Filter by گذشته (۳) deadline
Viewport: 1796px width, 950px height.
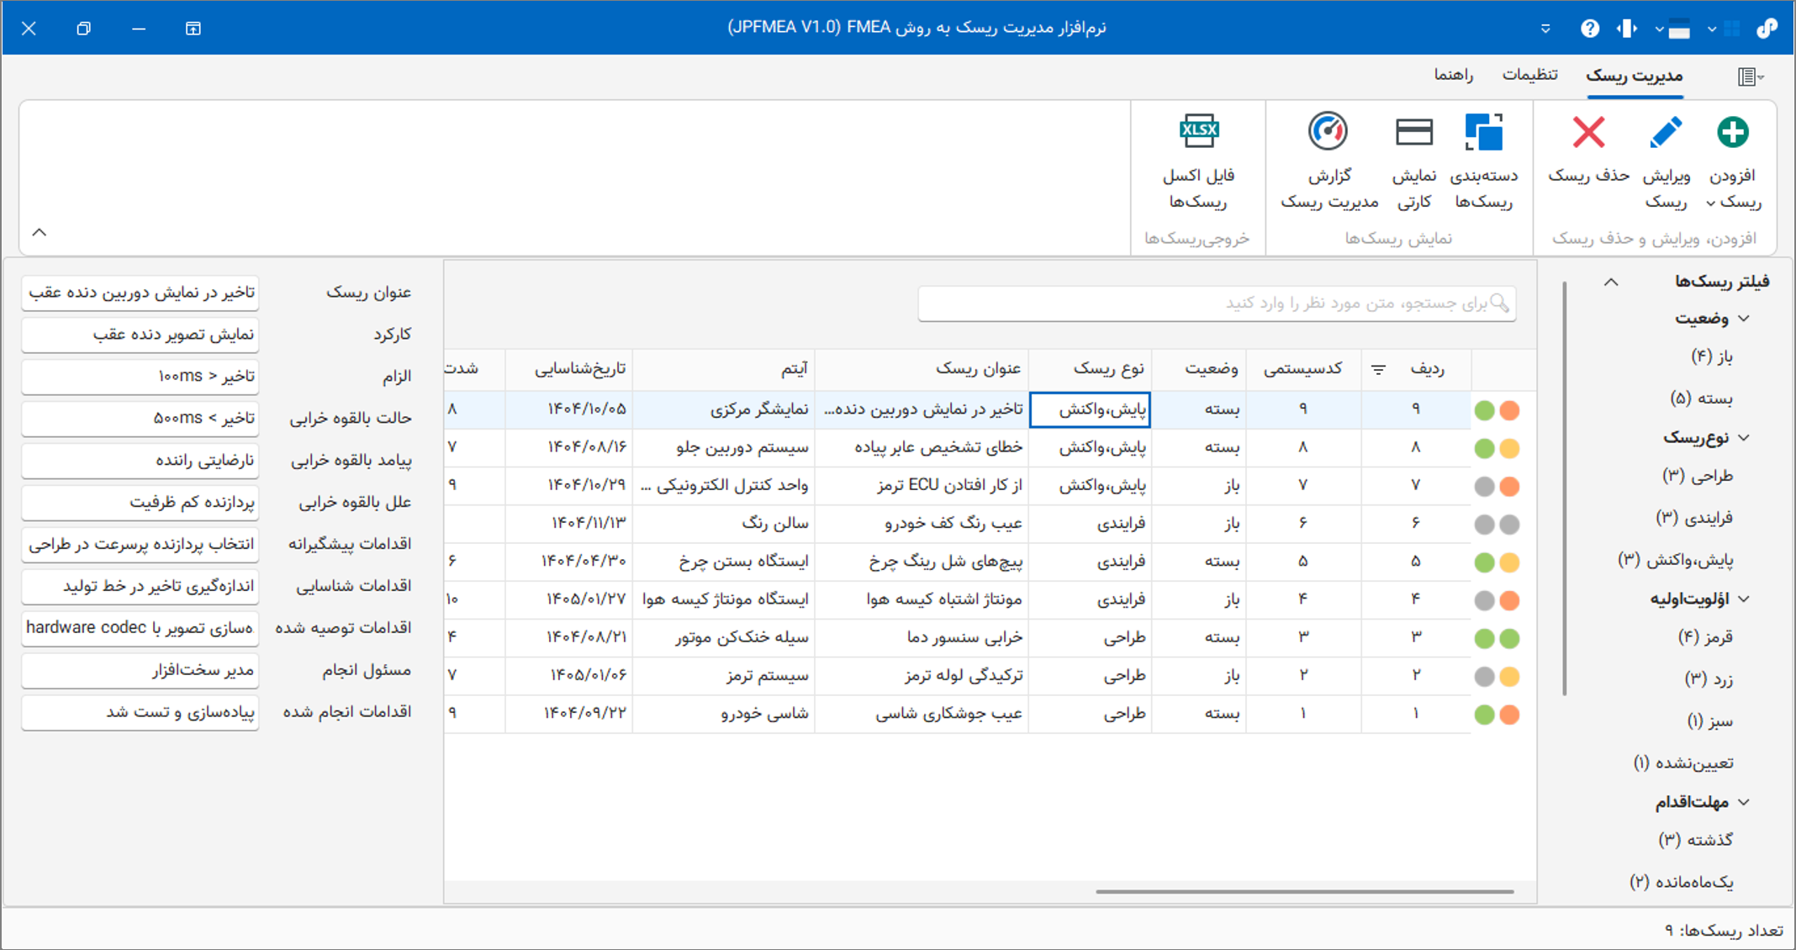pos(1695,840)
